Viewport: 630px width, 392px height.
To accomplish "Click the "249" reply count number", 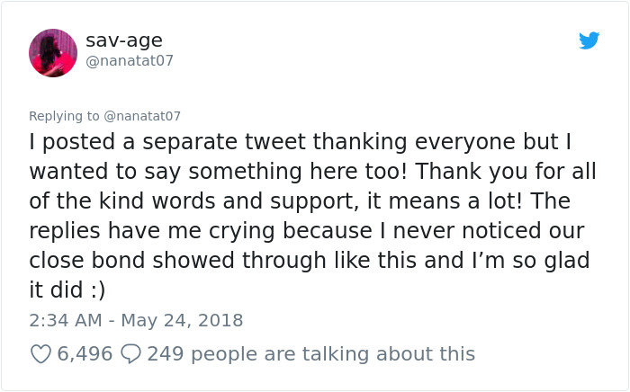I will [x=165, y=354].
